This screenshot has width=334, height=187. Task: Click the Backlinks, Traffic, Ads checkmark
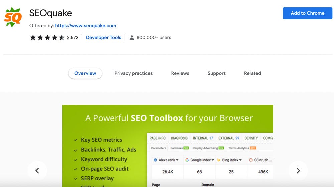75,150
